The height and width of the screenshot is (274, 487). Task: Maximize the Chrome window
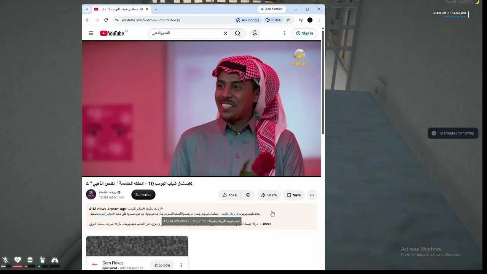point(307,9)
